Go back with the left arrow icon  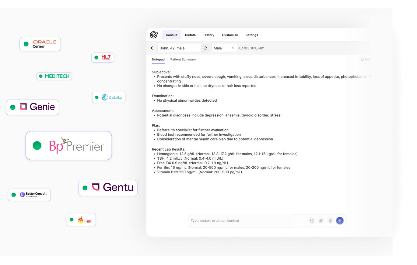(153, 48)
